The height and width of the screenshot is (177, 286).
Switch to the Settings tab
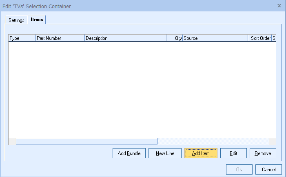pos(17,20)
